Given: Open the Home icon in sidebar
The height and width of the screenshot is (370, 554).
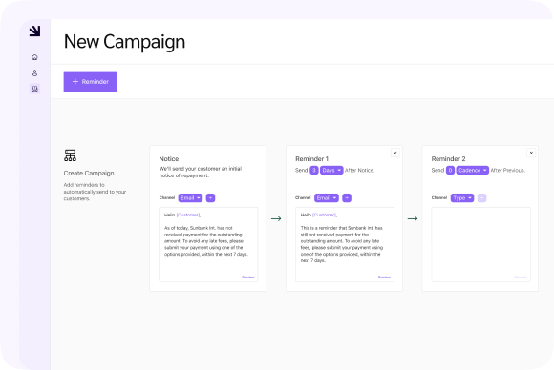Looking at the screenshot, I should (x=34, y=57).
